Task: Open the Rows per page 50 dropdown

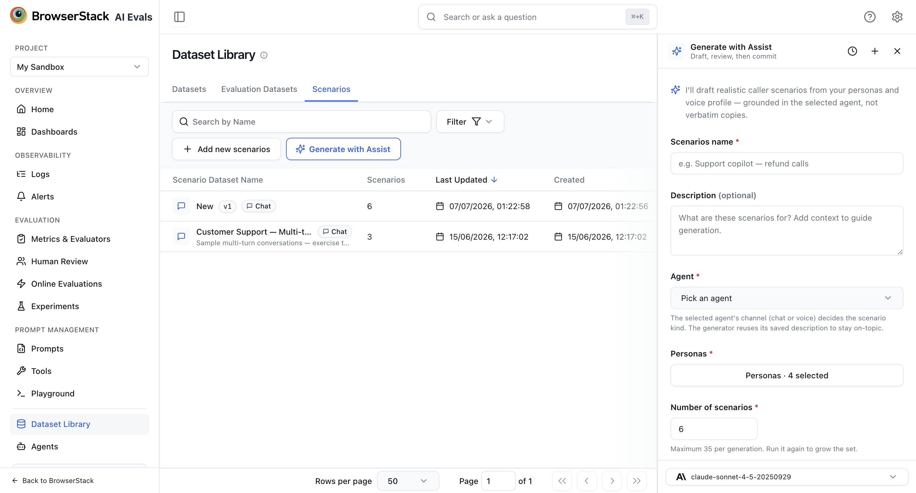Action: point(408,481)
